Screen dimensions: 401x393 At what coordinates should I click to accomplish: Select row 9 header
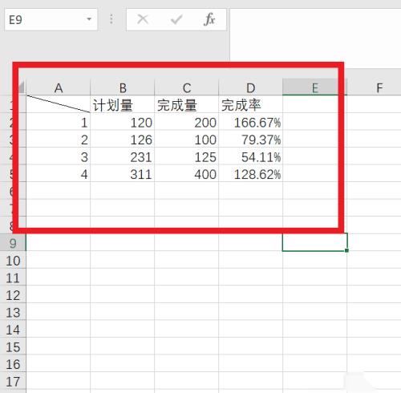pos(13,242)
